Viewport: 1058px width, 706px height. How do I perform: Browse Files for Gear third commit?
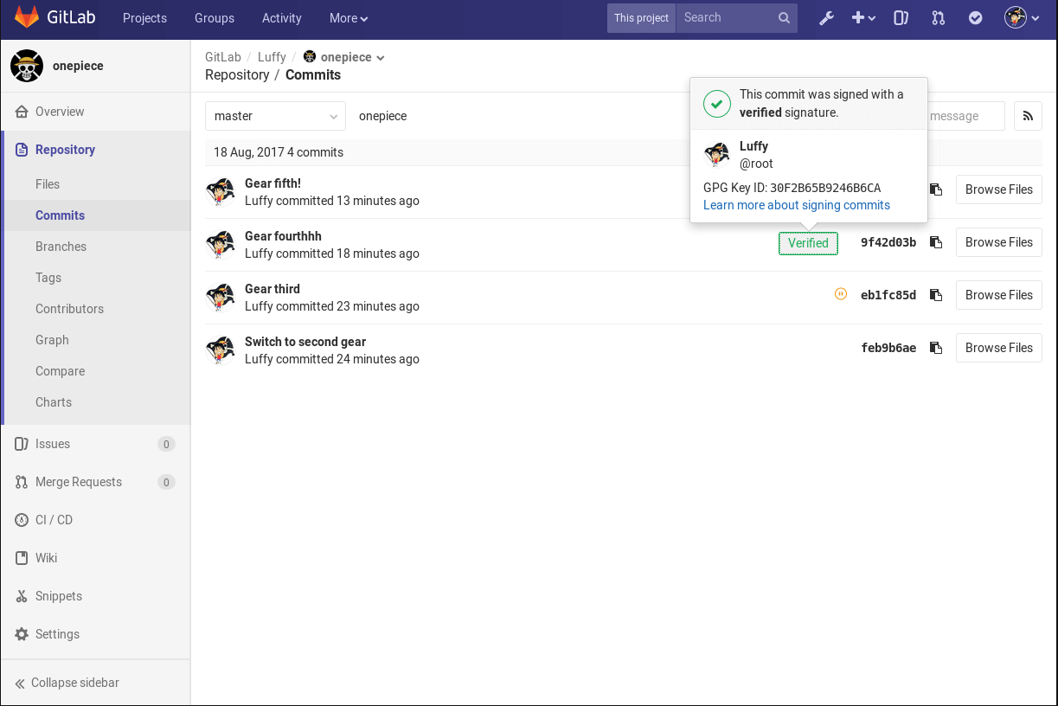pyautogui.click(x=998, y=295)
